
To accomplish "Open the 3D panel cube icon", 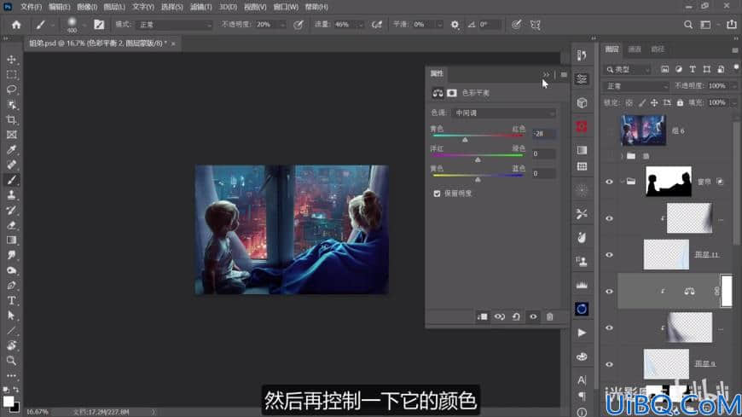I will click(582, 102).
